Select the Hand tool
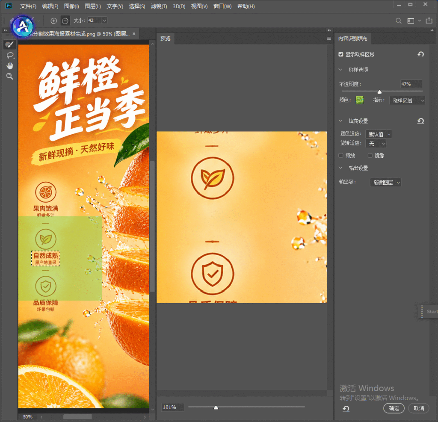The height and width of the screenshot is (422, 438). tap(10, 66)
